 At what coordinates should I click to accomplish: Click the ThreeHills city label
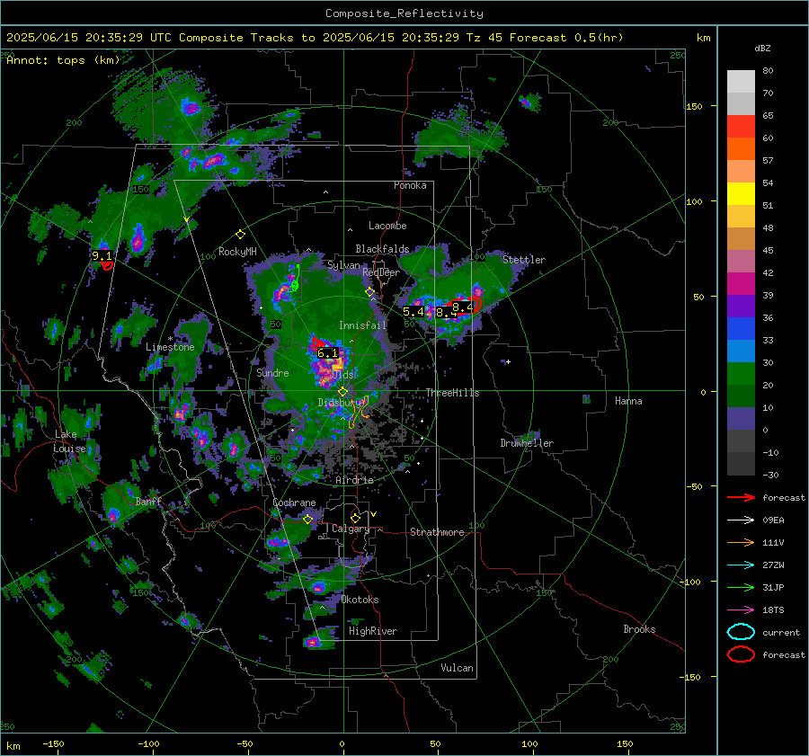point(452,393)
